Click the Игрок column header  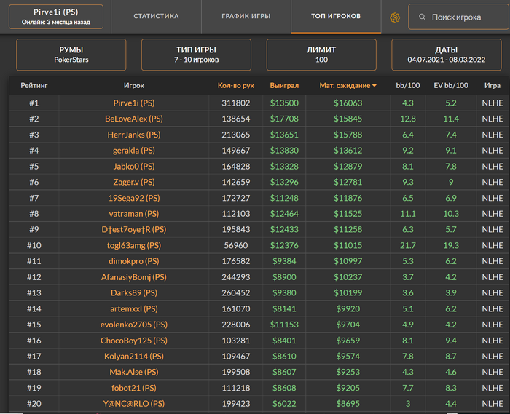(133, 86)
